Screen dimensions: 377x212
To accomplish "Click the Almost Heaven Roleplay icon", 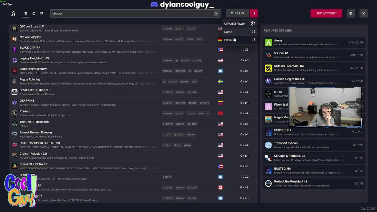I will (14, 135).
